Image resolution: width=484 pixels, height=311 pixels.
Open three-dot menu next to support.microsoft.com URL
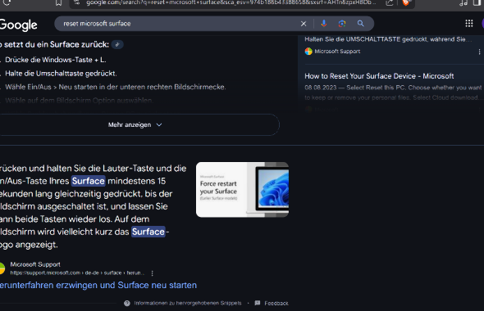(x=153, y=273)
